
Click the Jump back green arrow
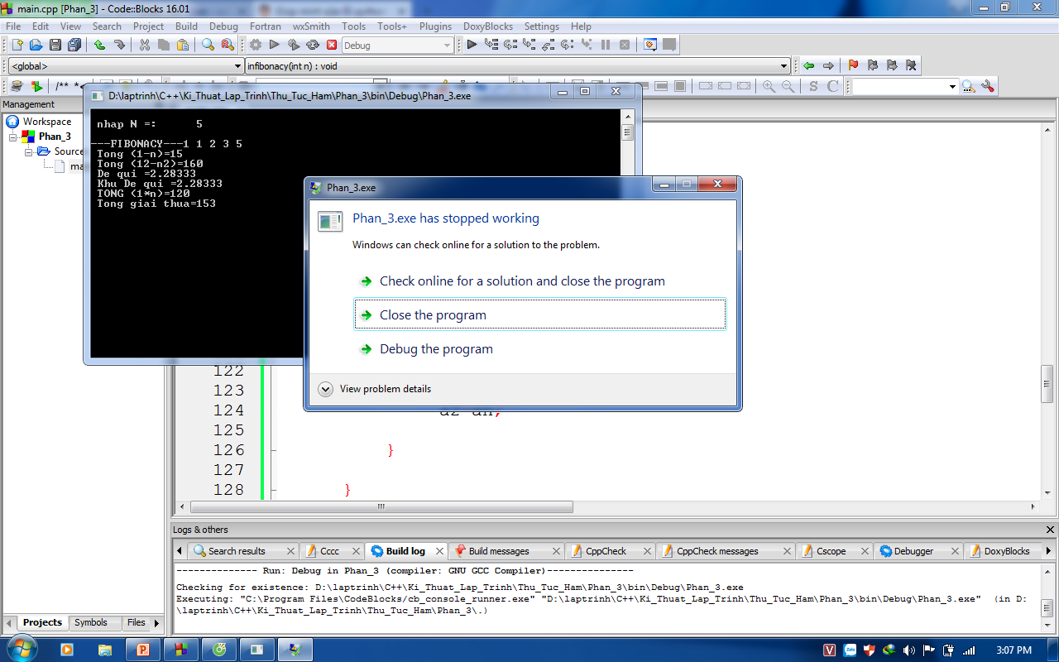coord(808,65)
